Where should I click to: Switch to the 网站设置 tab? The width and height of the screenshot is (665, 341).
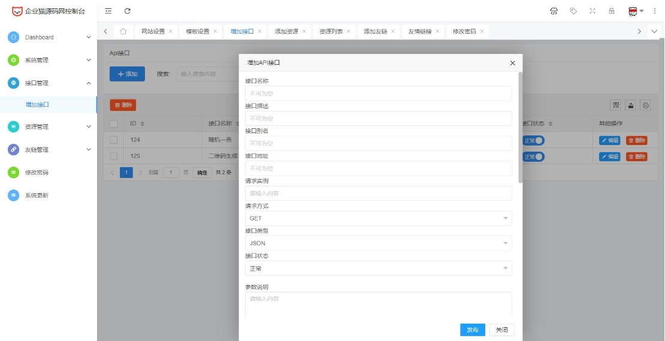tap(153, 31)
